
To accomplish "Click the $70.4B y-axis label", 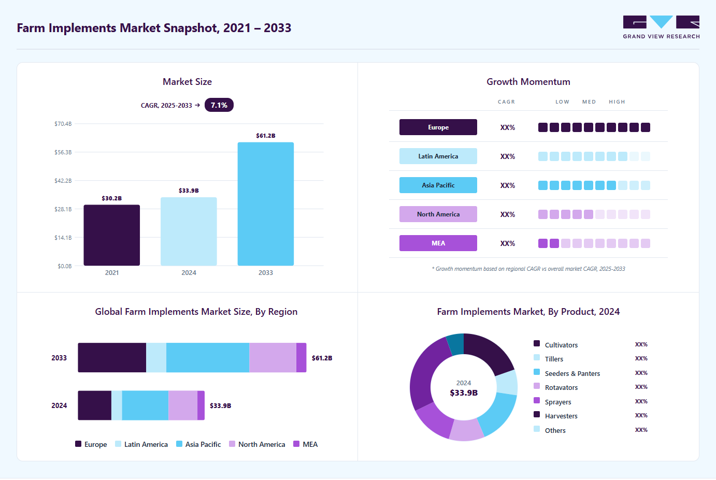I will [x=63, y=124].
